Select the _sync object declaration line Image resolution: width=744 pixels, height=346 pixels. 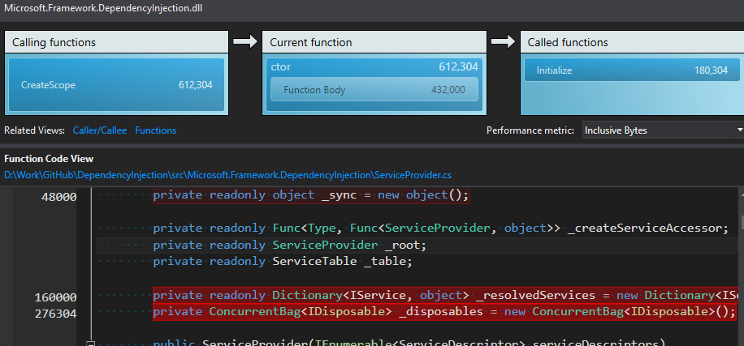311,195
